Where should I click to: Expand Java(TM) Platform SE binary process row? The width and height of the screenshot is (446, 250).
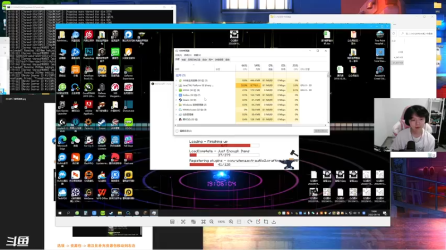coord(176,86)
